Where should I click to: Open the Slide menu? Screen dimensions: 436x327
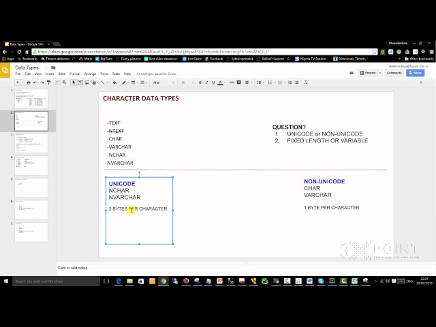point(62,74)
